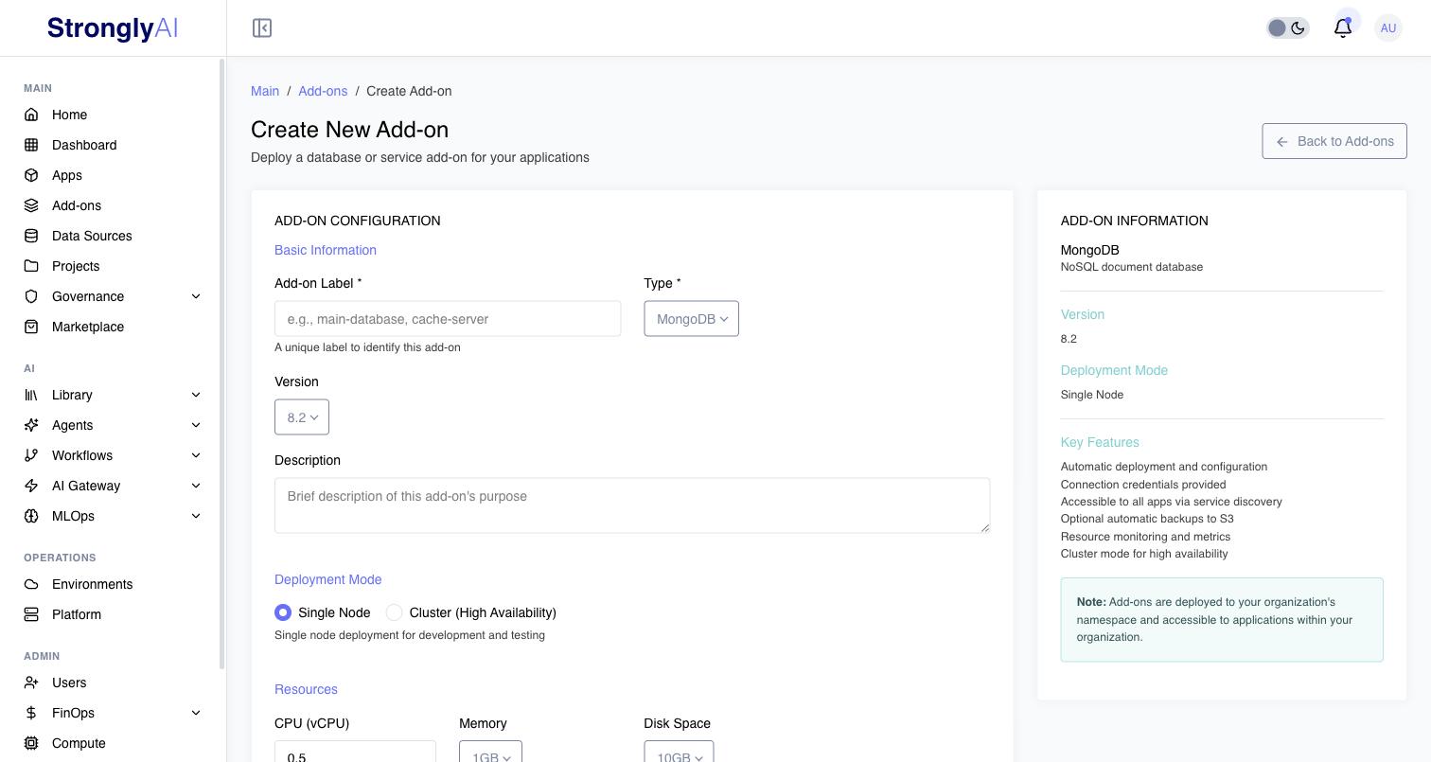The height and width of the screenshot is (762, 1431).
Task: Click the 'Basic Information' section heading
Action: pyautogui.click(x=326, y=250)
